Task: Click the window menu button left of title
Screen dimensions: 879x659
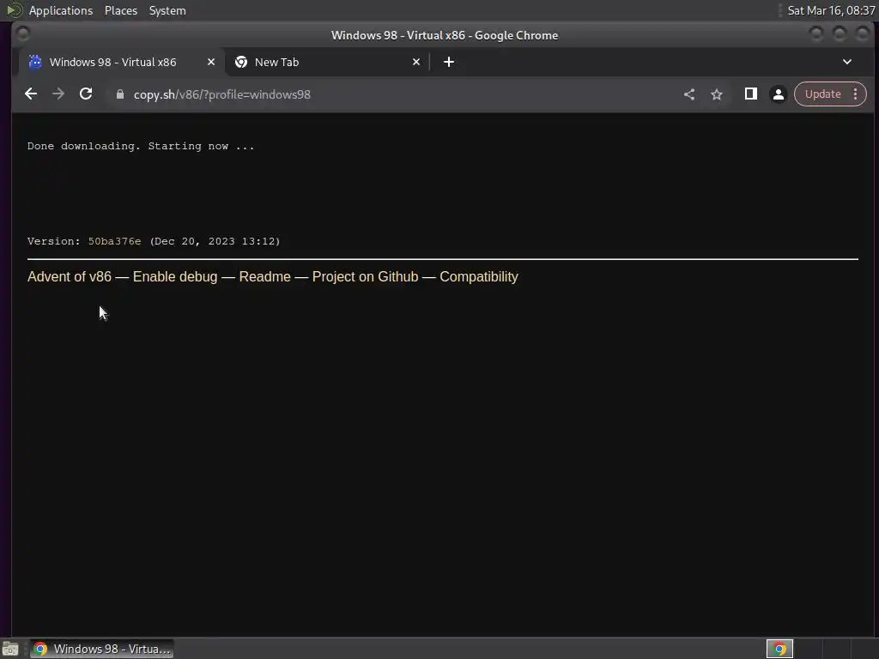Action: click(23, 34)
